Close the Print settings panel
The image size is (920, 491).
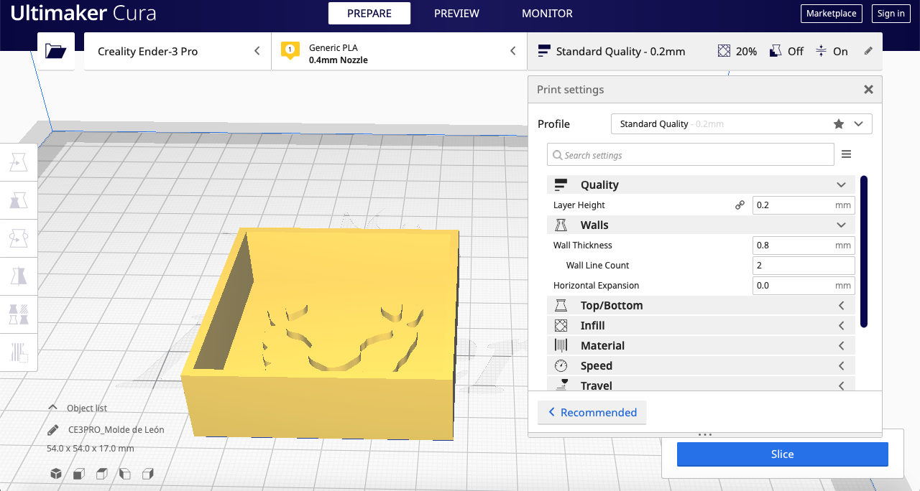coord(868,90)
